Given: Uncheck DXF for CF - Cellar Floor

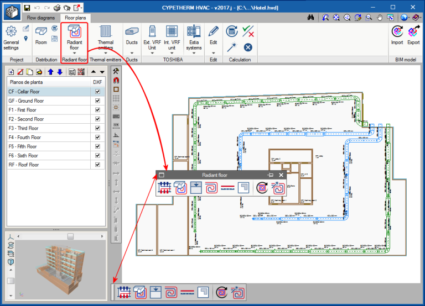Looking at the screenshot, I should point(97,92).
